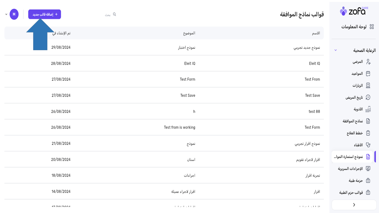
Task: Click the patients (المرضى) icon
Action: (368, 62)
